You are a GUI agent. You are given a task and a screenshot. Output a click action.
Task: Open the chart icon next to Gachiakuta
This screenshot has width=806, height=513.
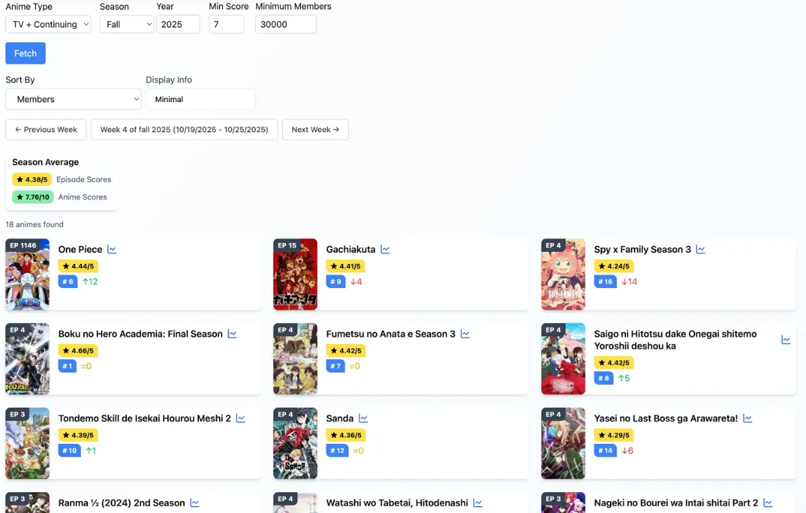pos(385,249)
